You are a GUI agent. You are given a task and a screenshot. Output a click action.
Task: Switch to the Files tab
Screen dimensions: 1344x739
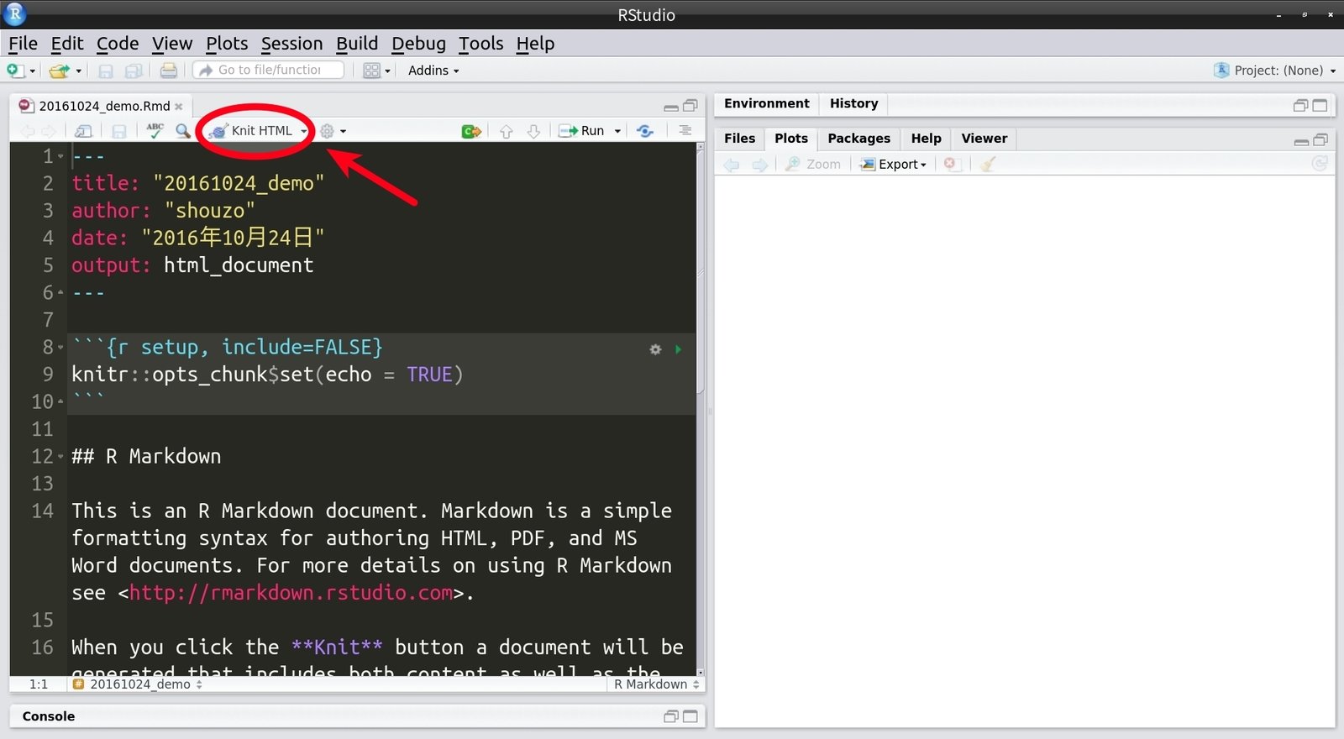(x=739, y=139)
